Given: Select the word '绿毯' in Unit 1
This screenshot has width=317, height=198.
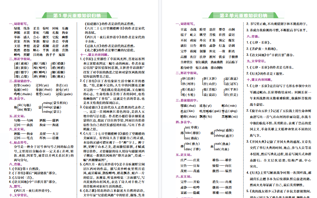Looking at the screenshot, I should pyautogui.click(x=17, y=28).
